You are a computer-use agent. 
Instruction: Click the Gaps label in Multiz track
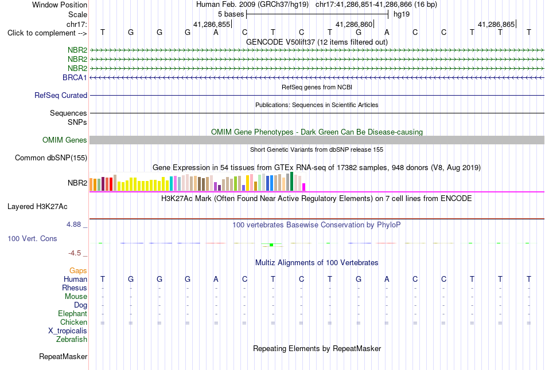tap(78, 270)
